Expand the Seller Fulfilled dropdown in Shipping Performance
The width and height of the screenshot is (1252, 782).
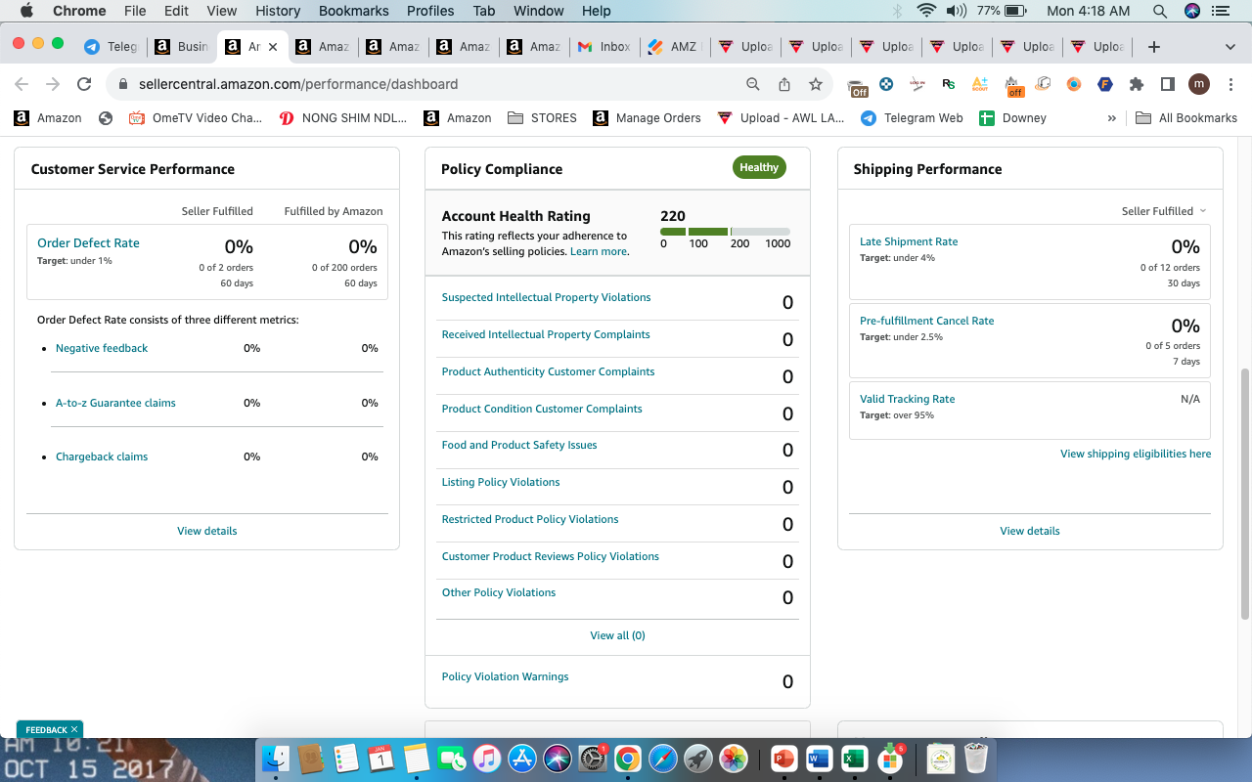click(x=1164, y=211)
